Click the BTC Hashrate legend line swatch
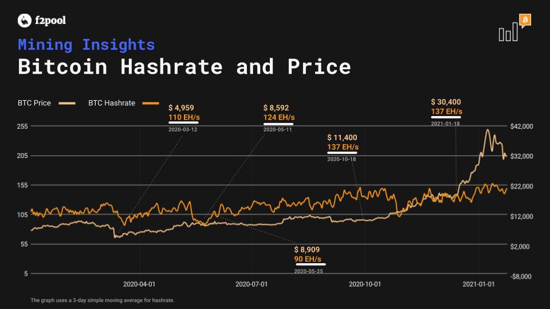Viewport: 550px width, 309px height. pyautogui.click(x=151, y=103)
